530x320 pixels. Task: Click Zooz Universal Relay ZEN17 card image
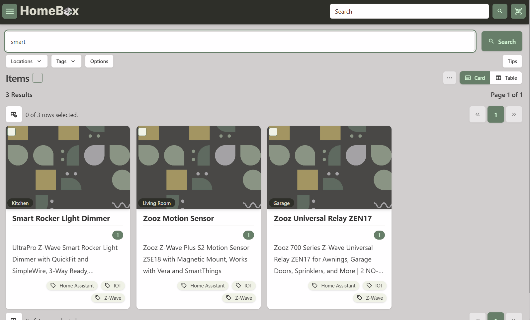click(x=329, y=167)
